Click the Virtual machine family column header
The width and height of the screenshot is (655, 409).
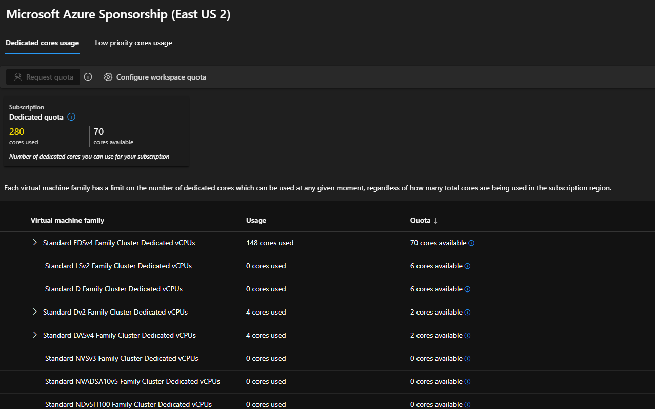point(67,220)
